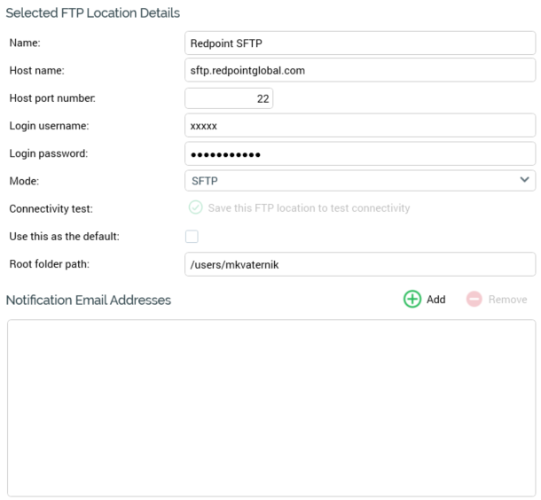The image size is (541, 500).
Task: Open the Mode dropdown showing SFTP
Action: click(x=359, y=181)
